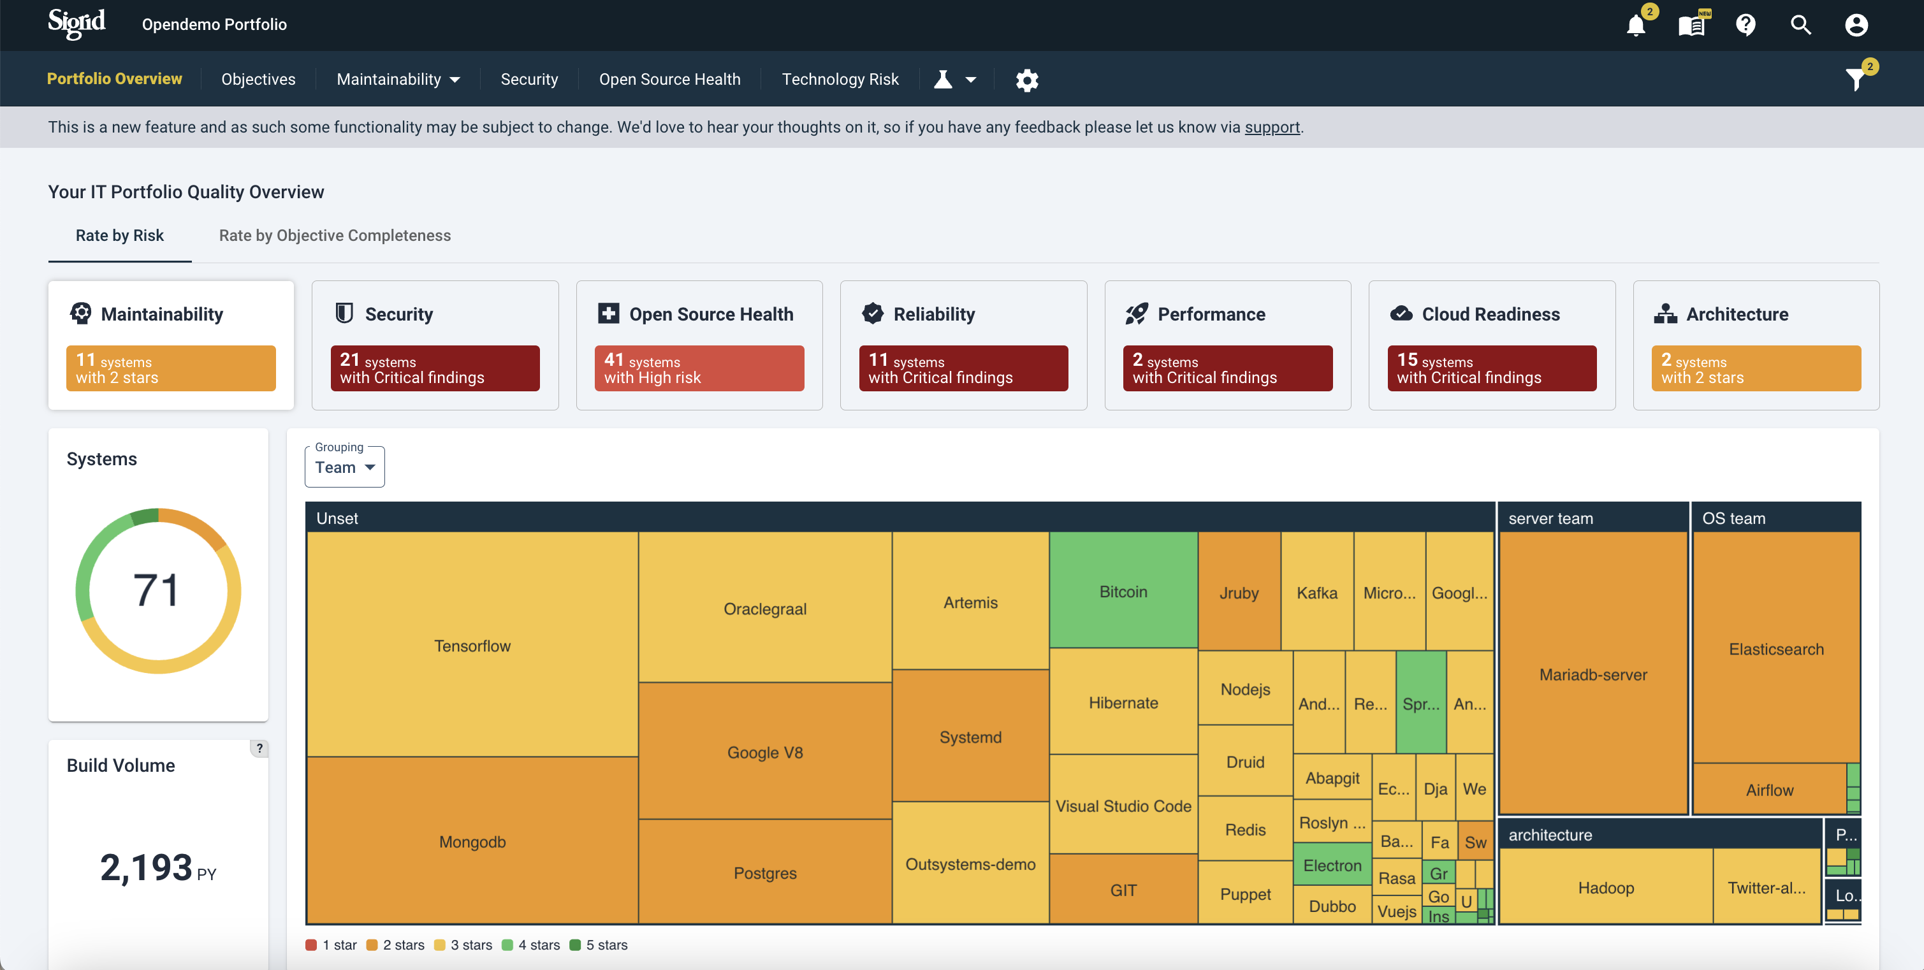Click the Opendemo Portfolio title
This screenshot has height=970, width=1924.
coord(214,25)
